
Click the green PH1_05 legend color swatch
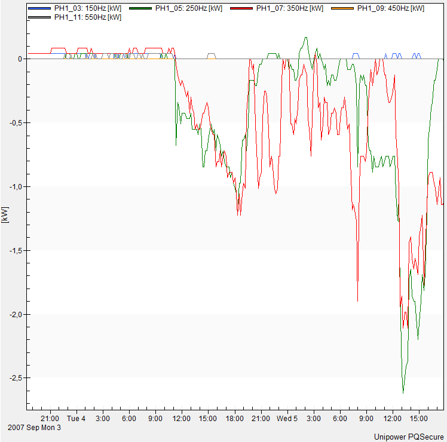coord(141,9)
